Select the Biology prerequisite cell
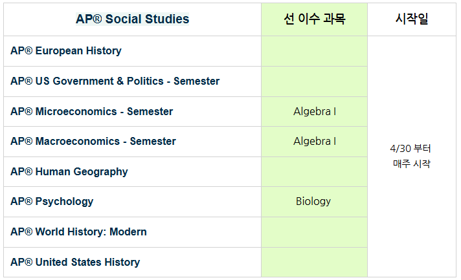 pyautogui.click(x=313, y=202)
